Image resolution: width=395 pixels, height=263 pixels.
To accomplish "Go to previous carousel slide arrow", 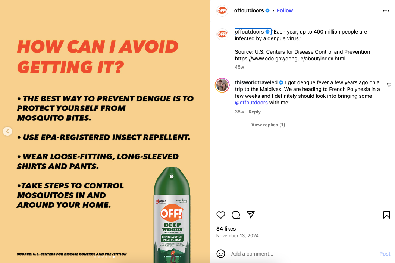I will [7, 131].
